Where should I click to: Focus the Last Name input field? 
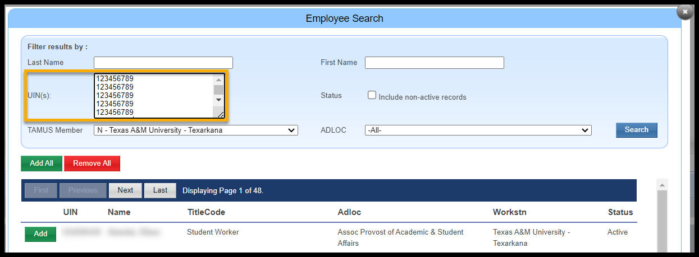[x=163, y=63]
